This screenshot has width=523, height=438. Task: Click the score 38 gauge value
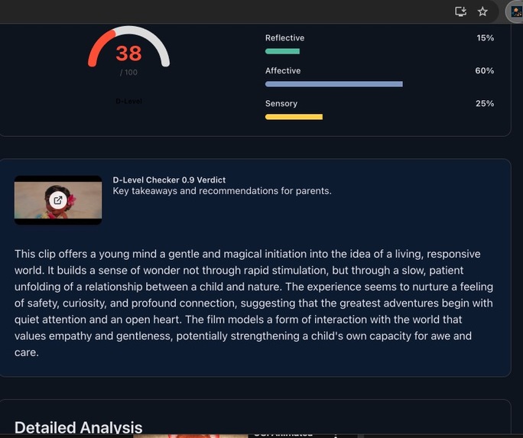(x=128, y=54)
